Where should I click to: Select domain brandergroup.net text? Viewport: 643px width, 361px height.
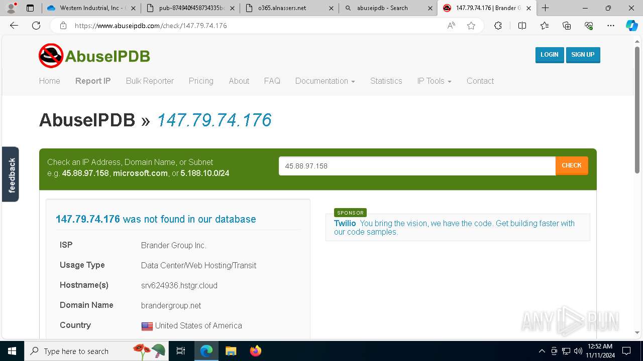(171, 305)
